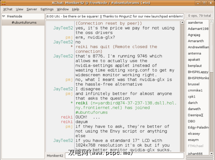
Task: Open the XChat menu
Action: [8, 9]
